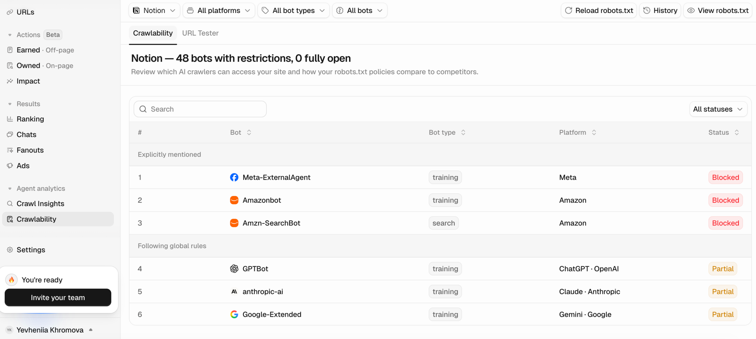Open the All statuses dropdown

tap(718, 109)
